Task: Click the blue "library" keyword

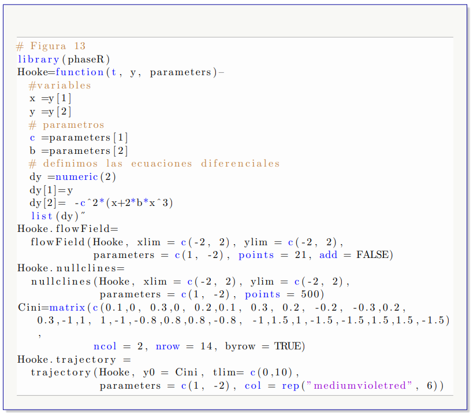Action: [38, 59]
